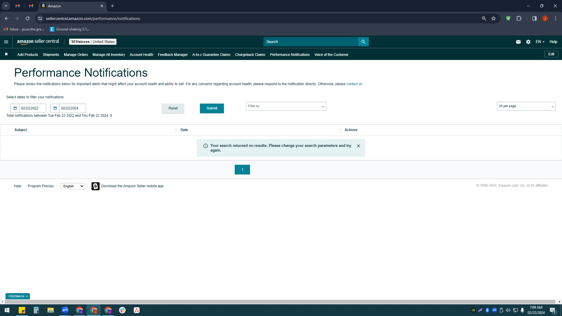Open Program Policies link
The image size is (562, 316).
pyautogui.click(x=41, y=186)
